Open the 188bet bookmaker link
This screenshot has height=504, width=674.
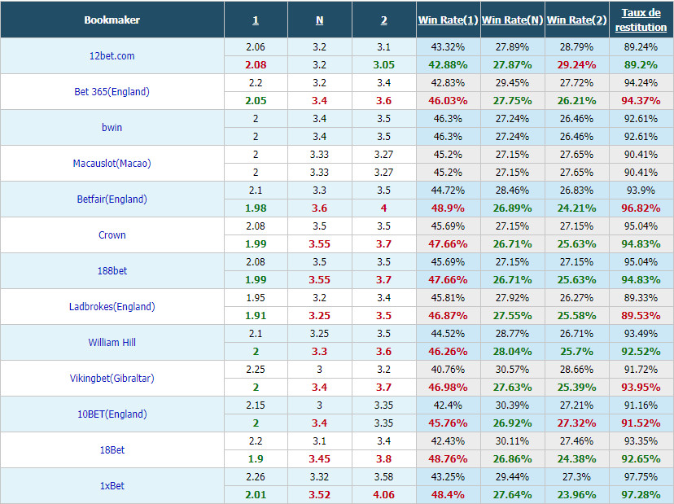click(112, 270)
